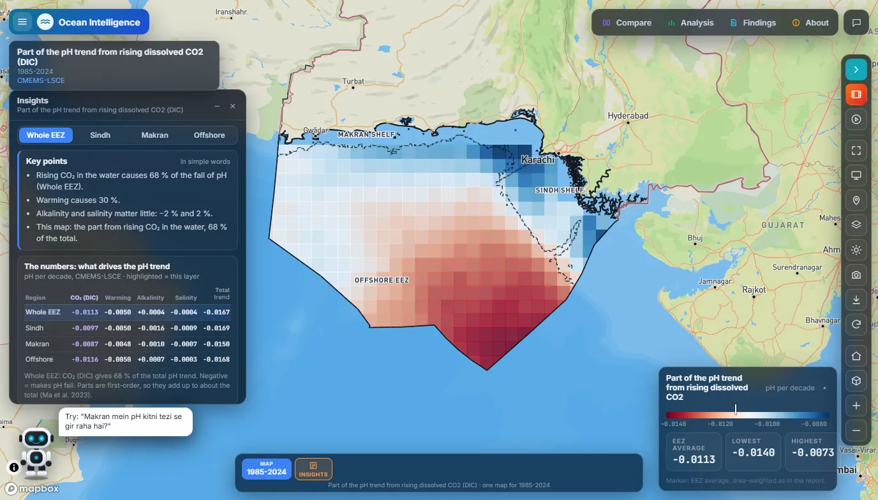This screenshot has width=878, height=500.
Task: Toggle fullscreen mode in the right toolbar
Action: (856, 151)
